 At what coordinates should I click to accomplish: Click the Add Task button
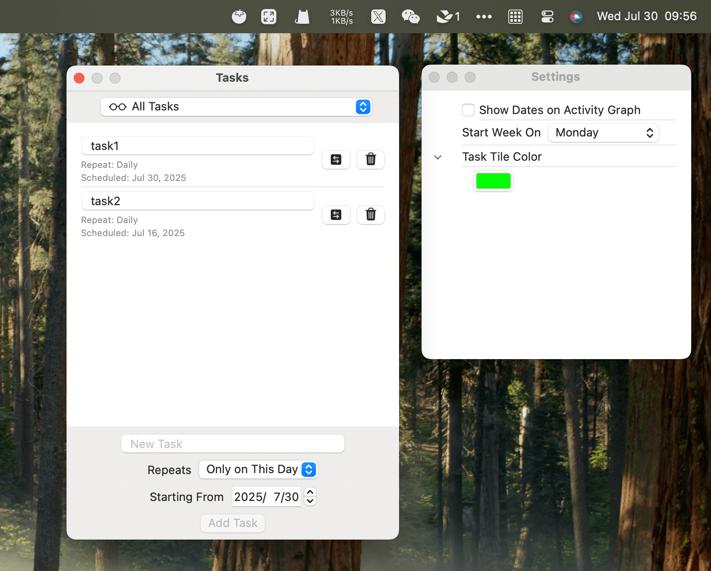[x=232, y=523]
